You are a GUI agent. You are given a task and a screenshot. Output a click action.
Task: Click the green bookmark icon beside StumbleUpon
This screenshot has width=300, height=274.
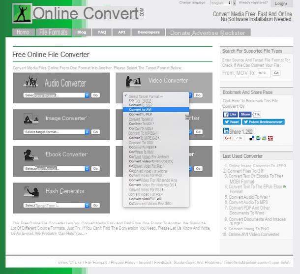pyautogui.click(x=264, y=138)
